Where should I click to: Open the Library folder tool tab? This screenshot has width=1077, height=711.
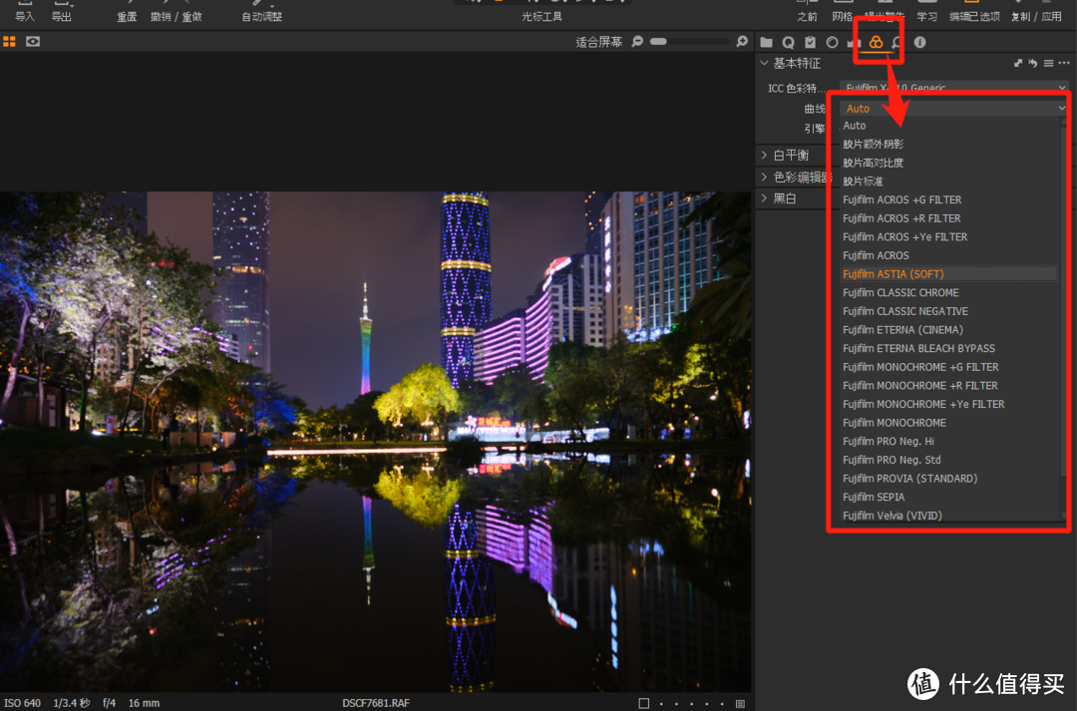click(766, 42)
